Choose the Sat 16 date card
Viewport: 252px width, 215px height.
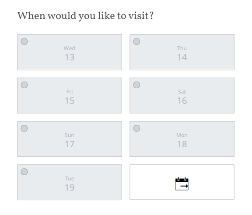(x=182, y=96)
